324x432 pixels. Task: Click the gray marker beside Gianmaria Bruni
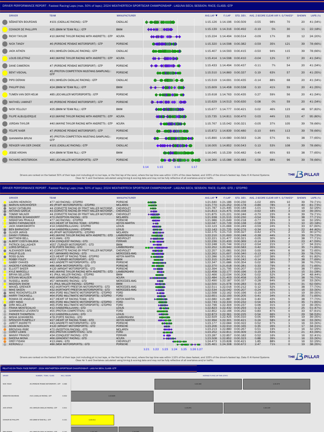[x=5, y=138]
